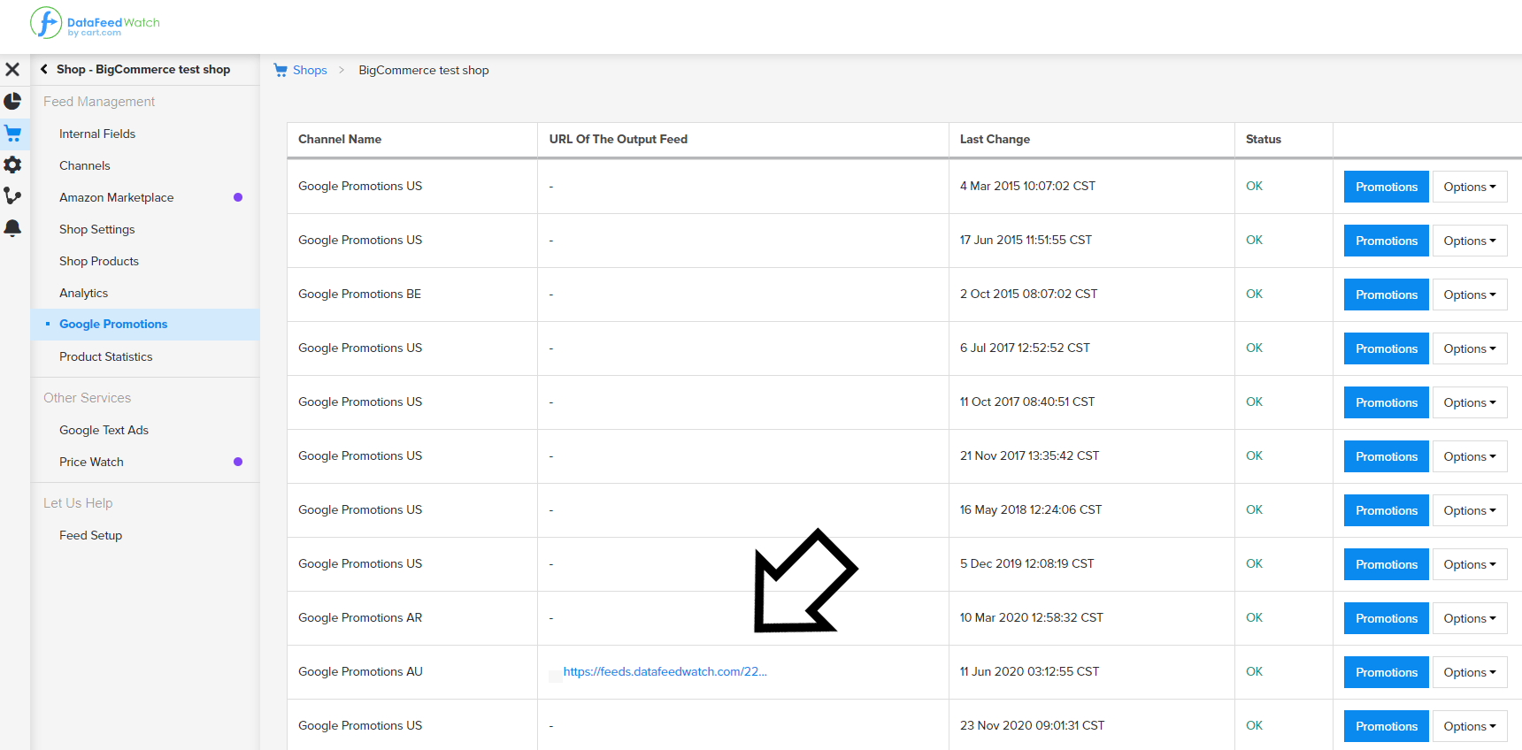Click OK status in the 4 Mar 2015 row
1522x750 pixels.
coord(1254,186)
